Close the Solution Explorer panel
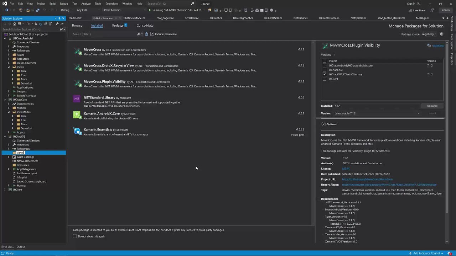 [63, 18]
